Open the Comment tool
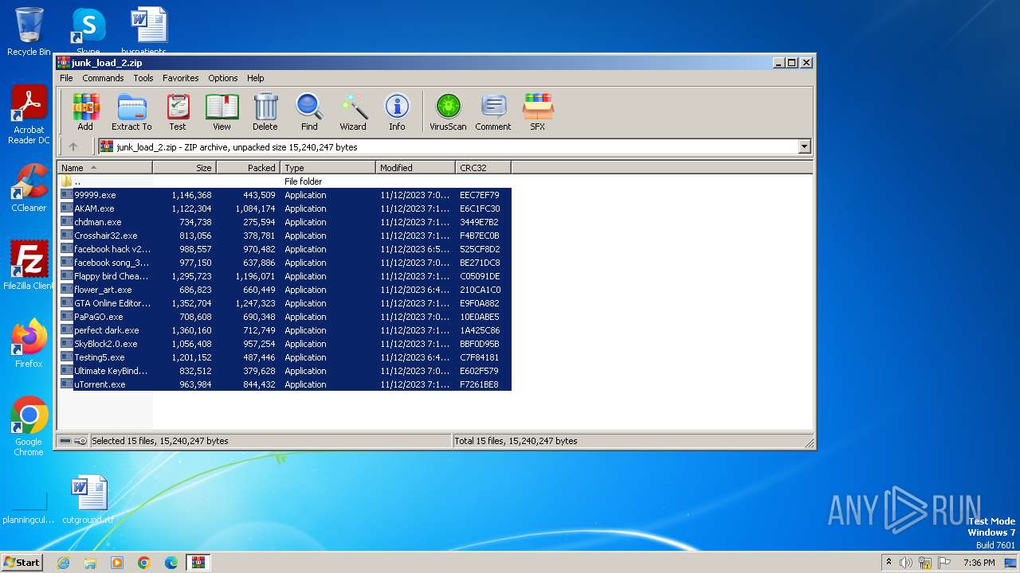This screenshot has width=1020, height=573. tap(493, 112)
